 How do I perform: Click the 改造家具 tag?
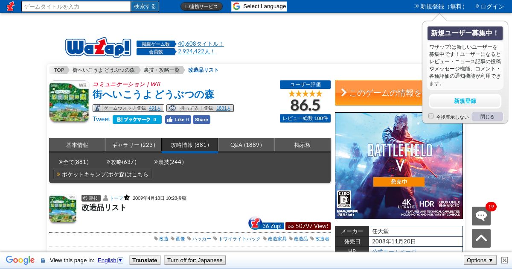(277, 239)
